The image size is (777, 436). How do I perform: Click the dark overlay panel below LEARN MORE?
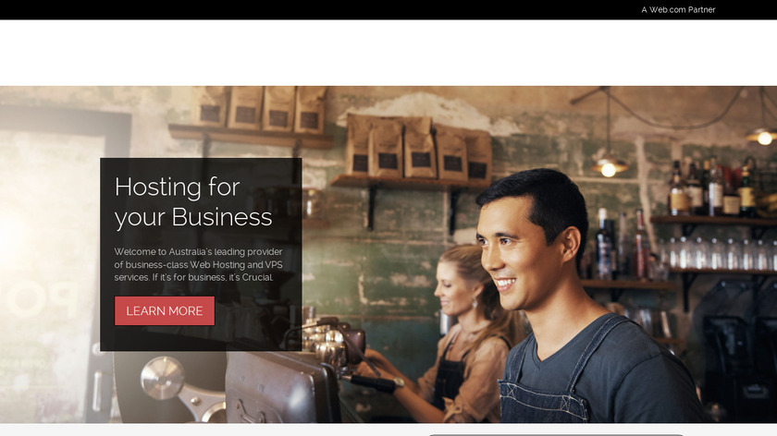tap(201, 338)
